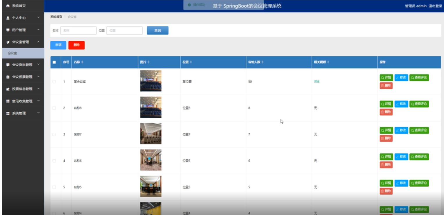Expand the 用户管理 menu chevron
This screenshot has height=215, width=444.
[38, 30]
